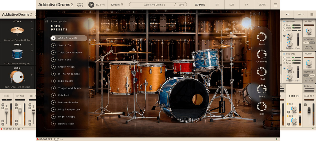Preview the Thick OH And Room preset

53,52
